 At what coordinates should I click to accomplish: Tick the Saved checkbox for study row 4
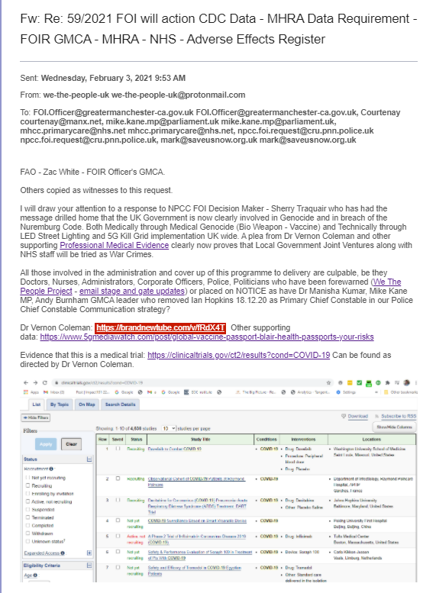point(118,520)
